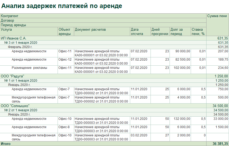Click the Сумма пени column header
Screen dimensions: 229x146
point(217,25)
